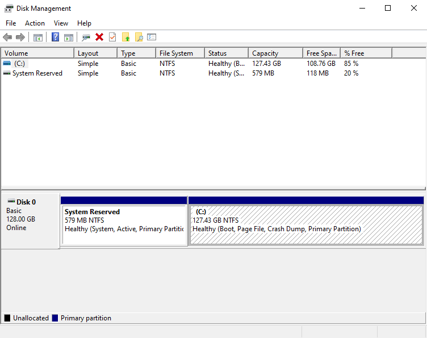Image resolution: width=427 pixels, height=338 pixels.
Task: Click 579 MB capacity cell in list
Action: click(263, 73)
